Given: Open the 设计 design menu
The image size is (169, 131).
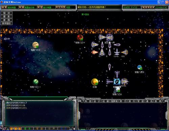Looking at the screenshot, I should tap(97, 101).
